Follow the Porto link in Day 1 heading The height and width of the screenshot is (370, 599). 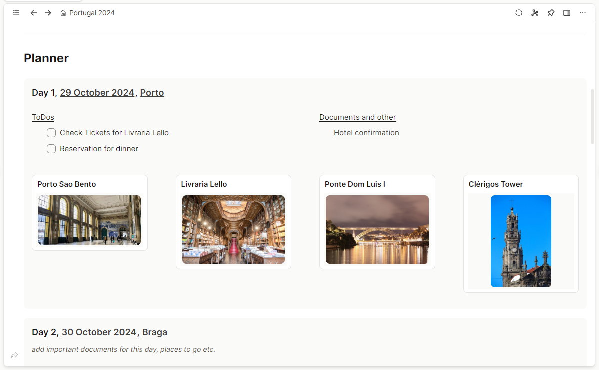pyautogui.click(x=152, y=93)
